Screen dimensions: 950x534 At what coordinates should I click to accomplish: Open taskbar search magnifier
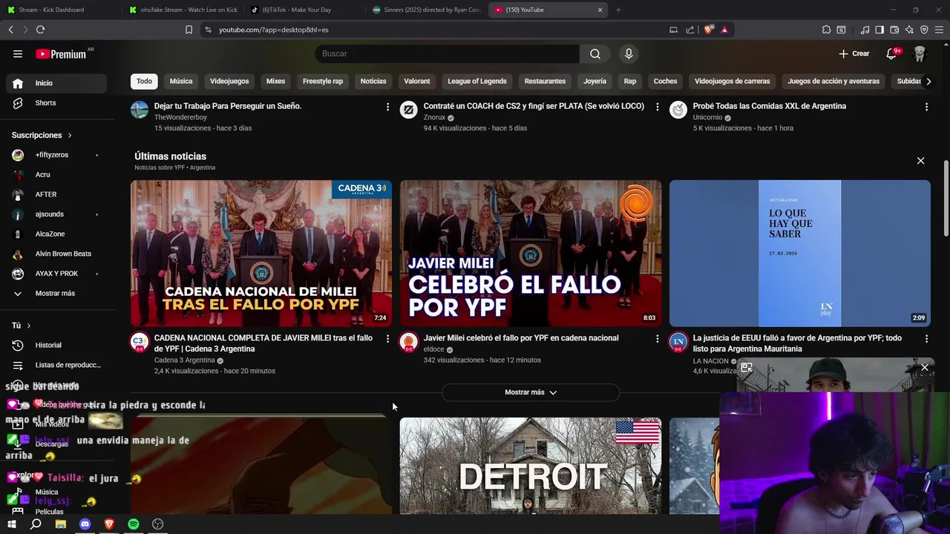pyautogui.click(x=36, y=524)
